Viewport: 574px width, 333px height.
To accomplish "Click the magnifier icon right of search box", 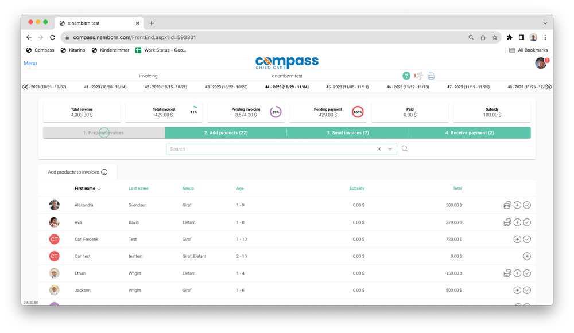I will (x=405, y=149).
